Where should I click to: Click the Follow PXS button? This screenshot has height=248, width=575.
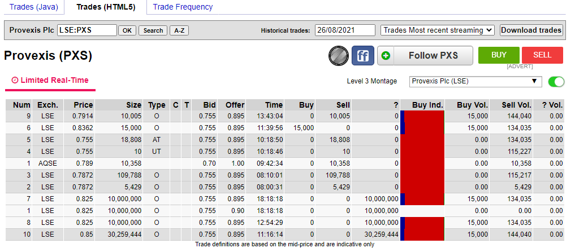point(425,56)
